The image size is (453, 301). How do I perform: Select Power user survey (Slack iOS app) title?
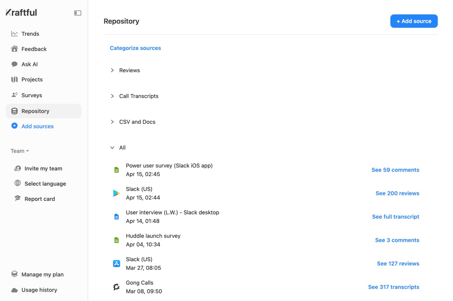(x=169, y=166)
